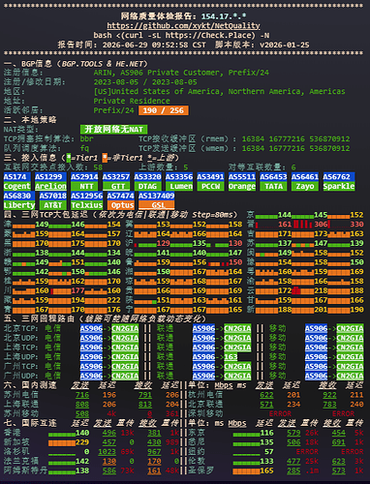Select the AS3257 GTT label
This screenshot has height=484, width=370.
(116, 182)
